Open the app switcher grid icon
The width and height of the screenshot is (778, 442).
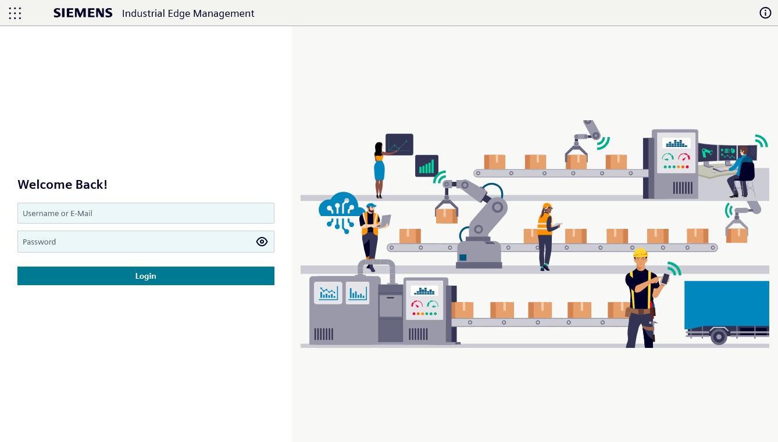tap(15, 13)
